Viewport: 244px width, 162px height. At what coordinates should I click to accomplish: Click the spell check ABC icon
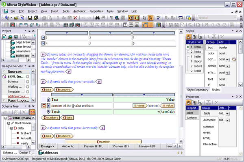[159, 18]
